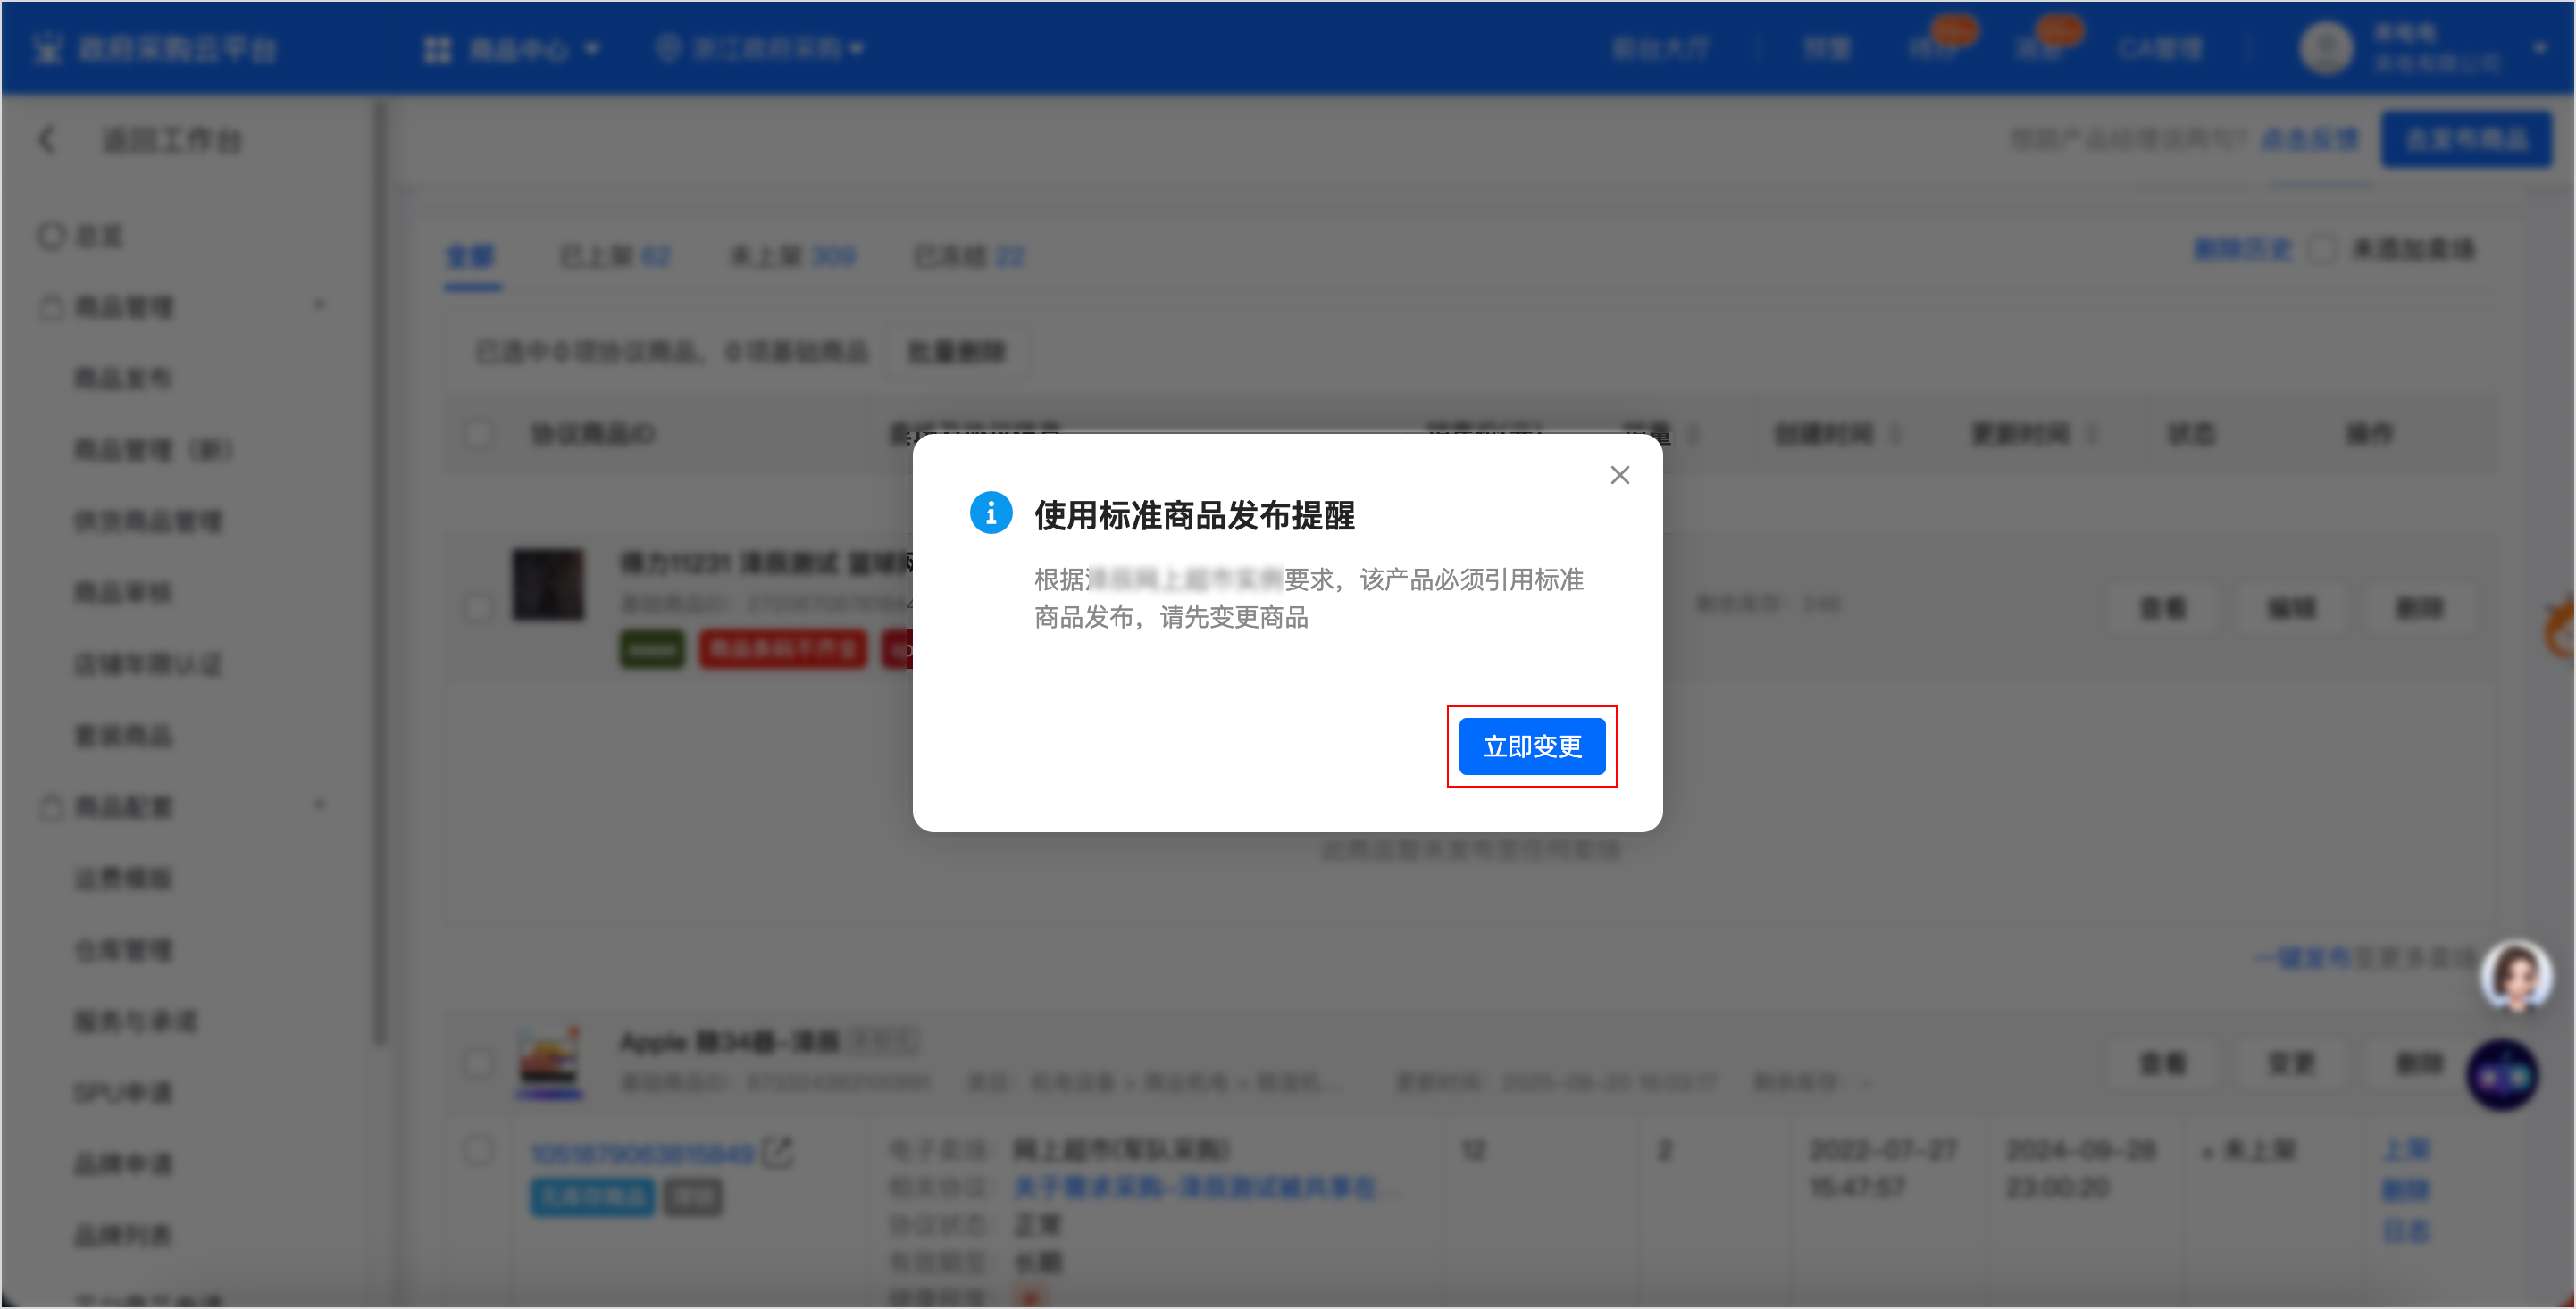Close the 使用标准商品发布提醒 dialog with X
The image size is (2576, 1309).
(1619, 475)
